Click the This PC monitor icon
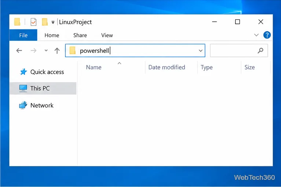 pyautogui.click(x=23, y=88)
